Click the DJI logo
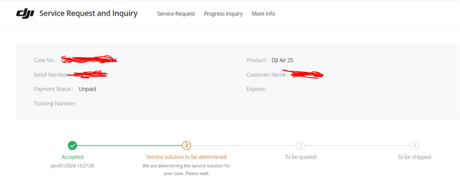 tap(26, 13)
